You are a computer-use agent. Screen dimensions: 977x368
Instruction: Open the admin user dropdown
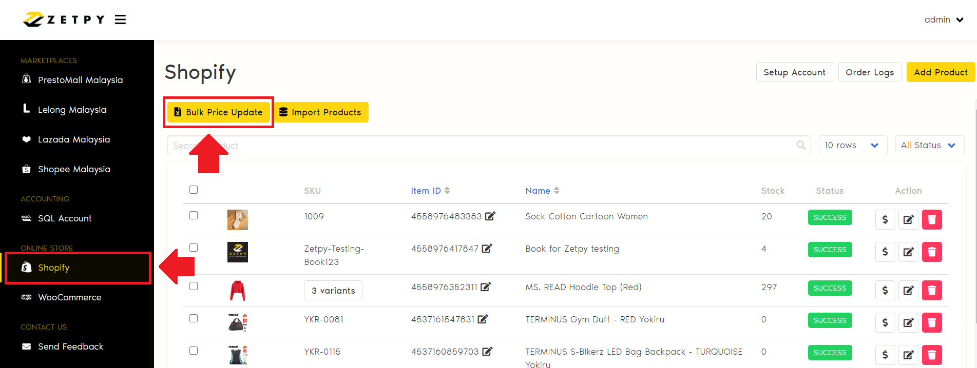(944, 20)
